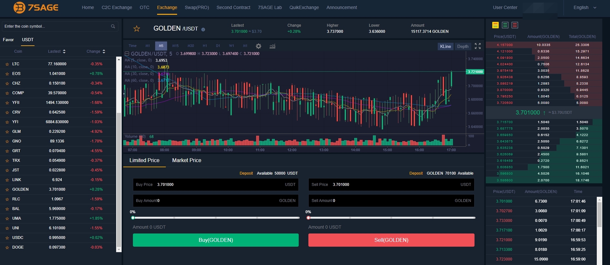Screen dimensions: 610x265
Task: Star the GNO coin row
Action: tap(7, 142)
